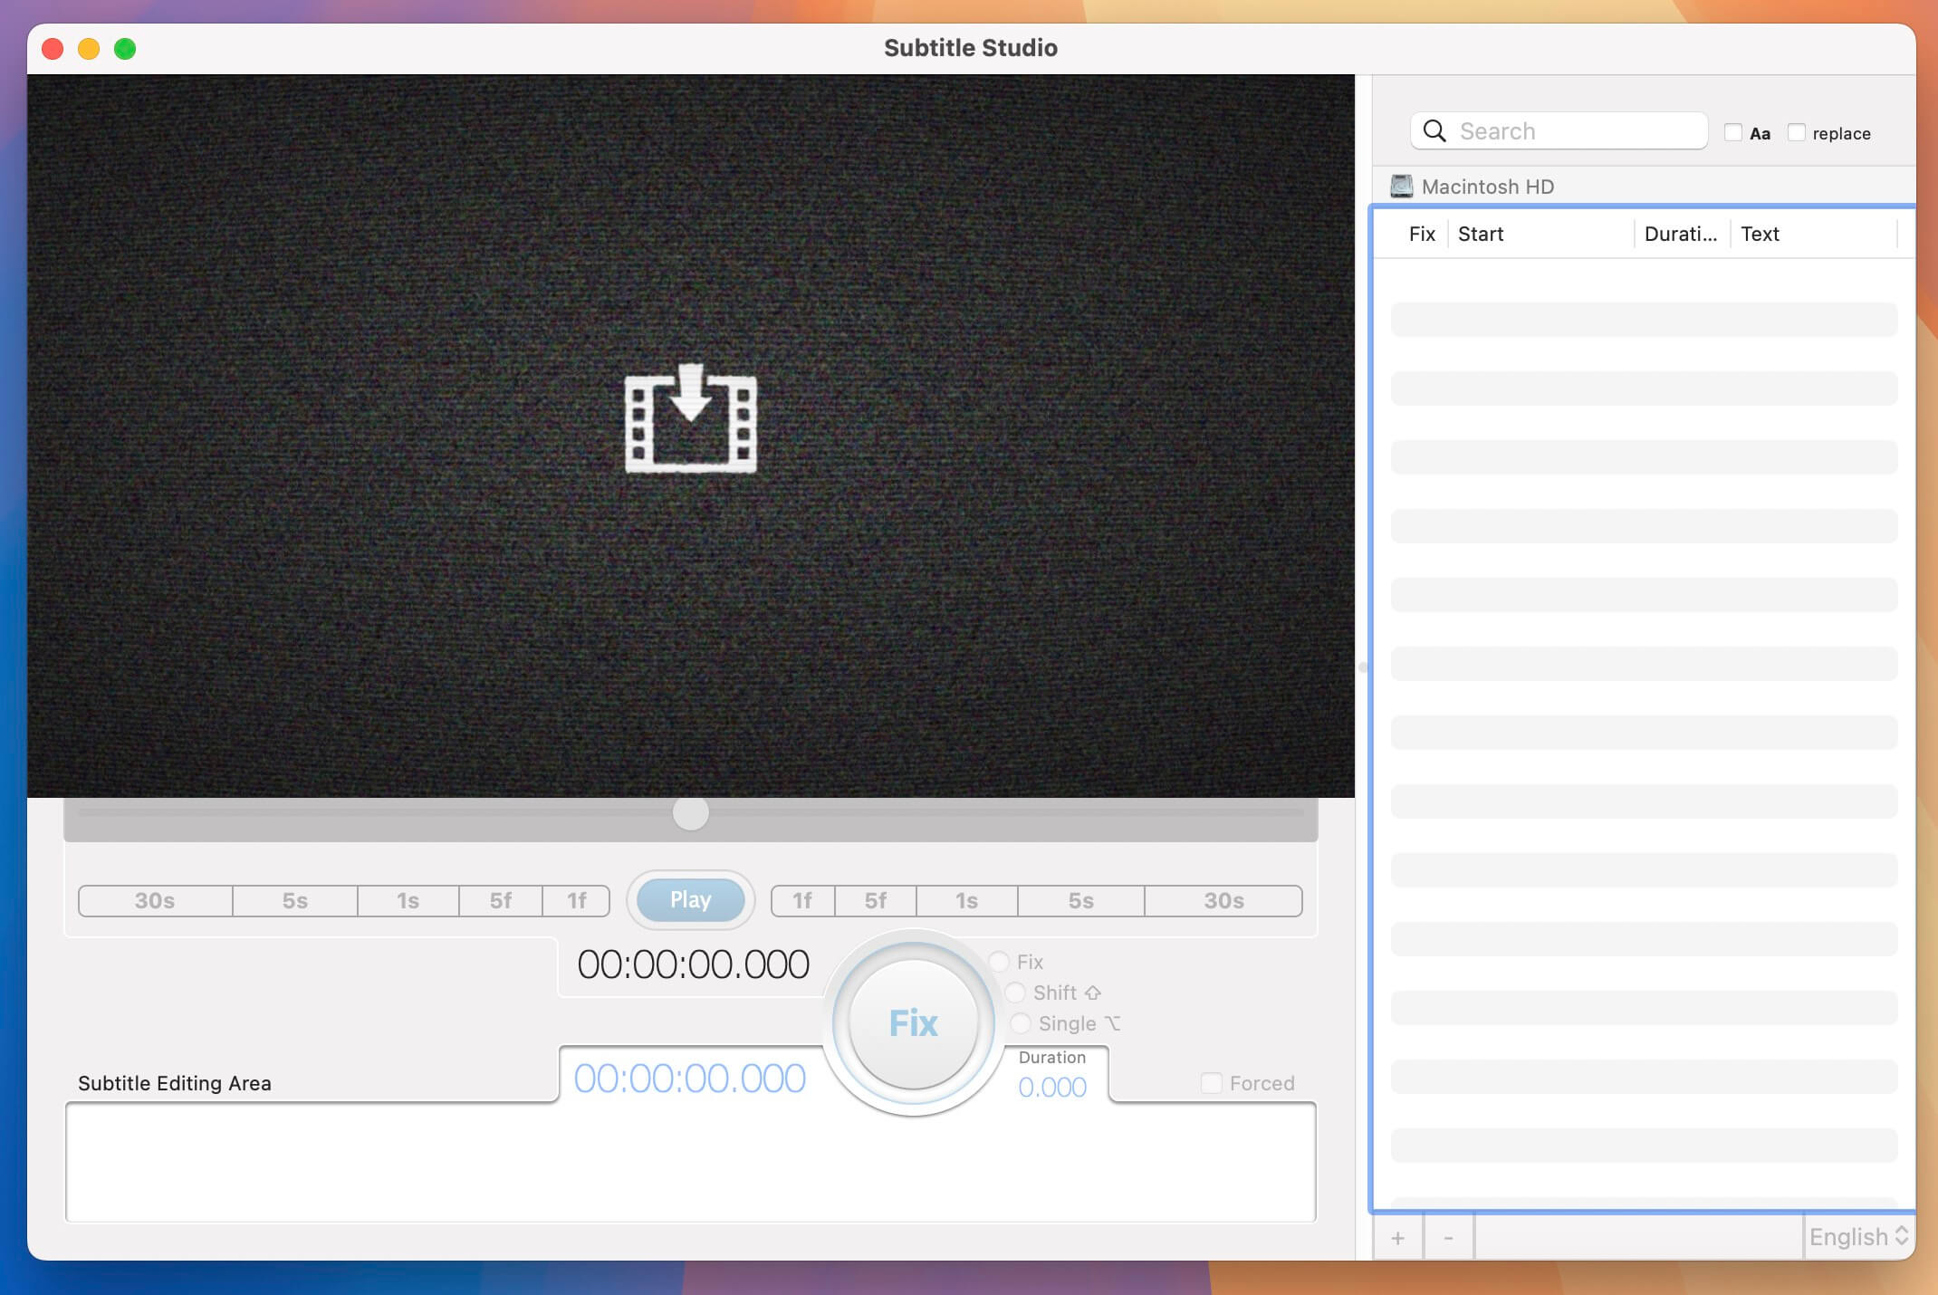Click the Play button to preview
The width and height of the screenshot is (1938, 1295).
pyautogui.click(x=689, y=900)
